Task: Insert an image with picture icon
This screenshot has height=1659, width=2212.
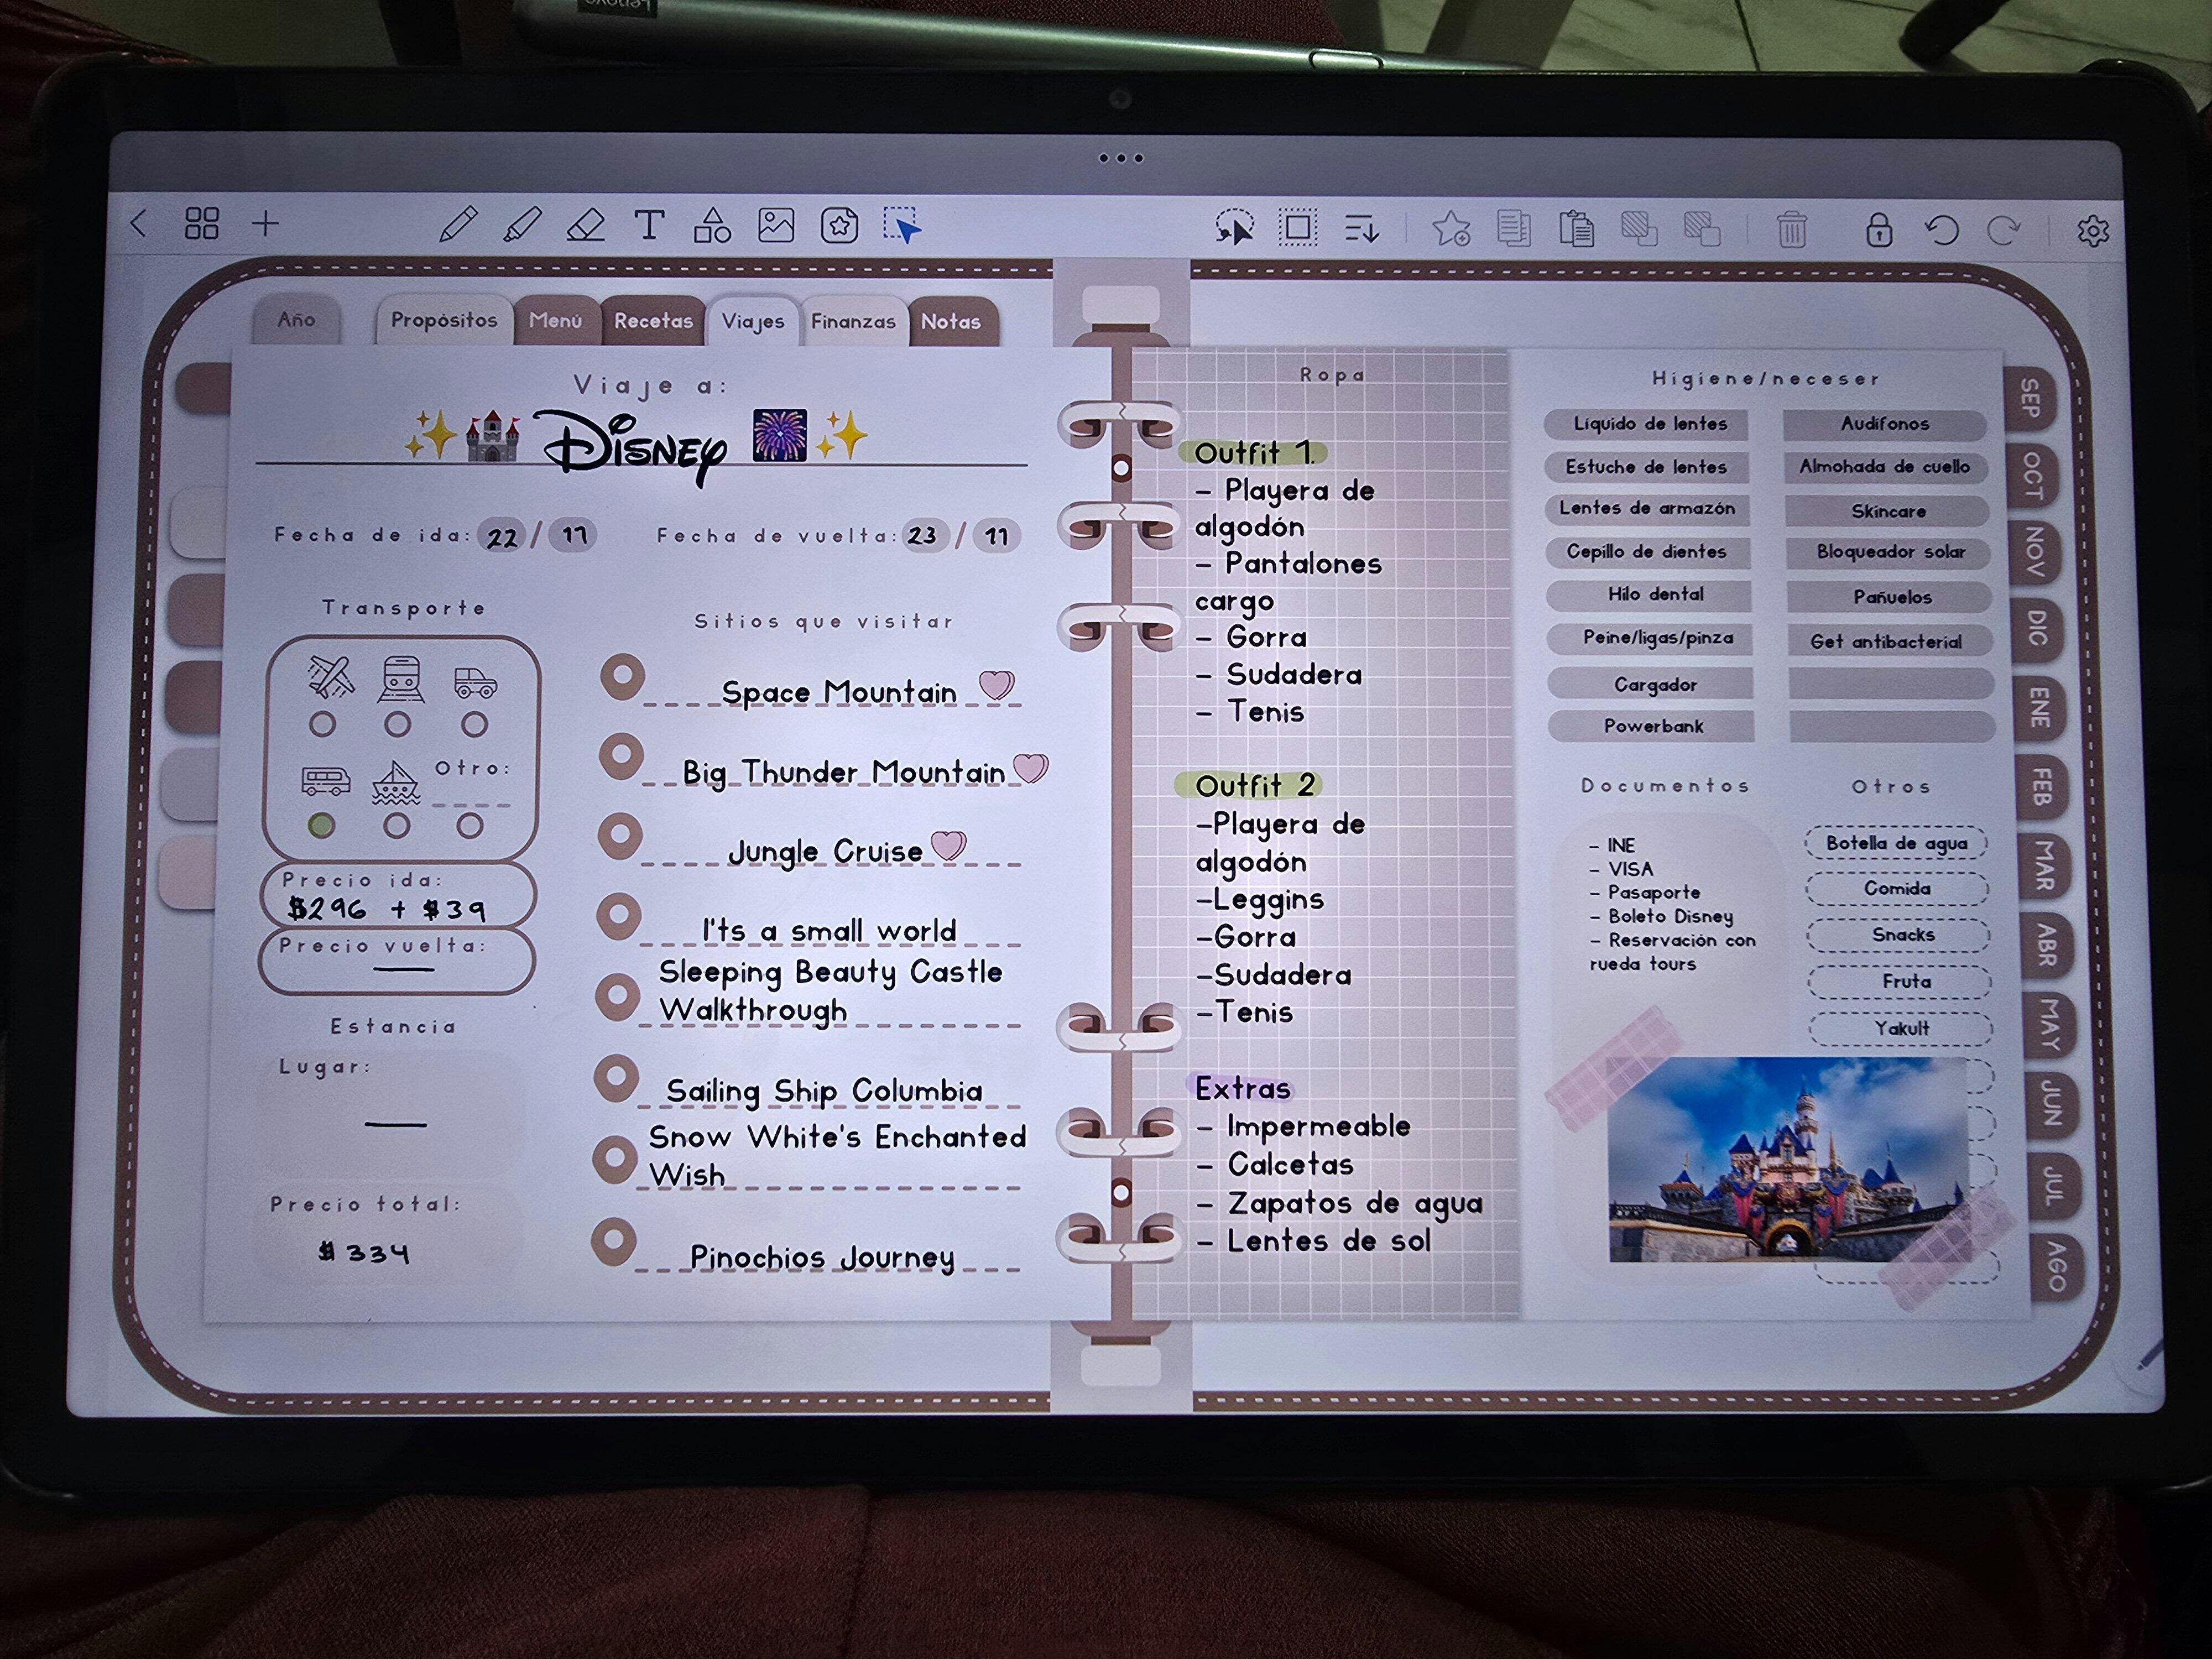Action: pyautogui.click(x=776, y=226)
